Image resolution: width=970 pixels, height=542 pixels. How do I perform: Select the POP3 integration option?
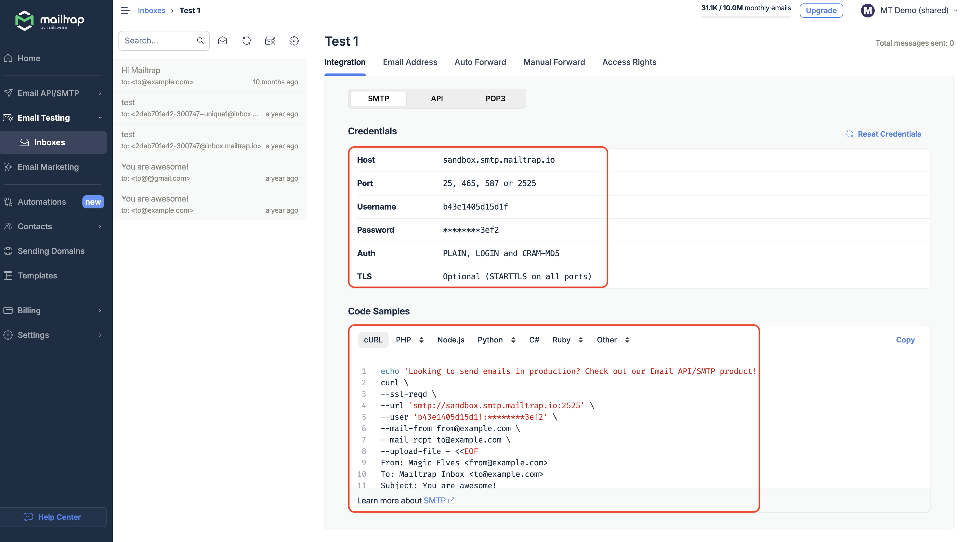(495, 99)
